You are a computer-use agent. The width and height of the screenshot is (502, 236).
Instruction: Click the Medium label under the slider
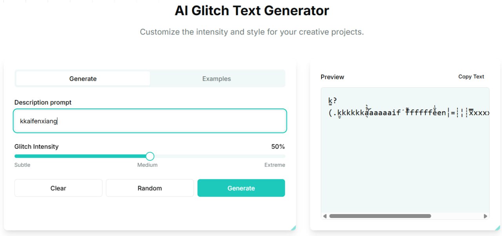[x=147, y=165]
